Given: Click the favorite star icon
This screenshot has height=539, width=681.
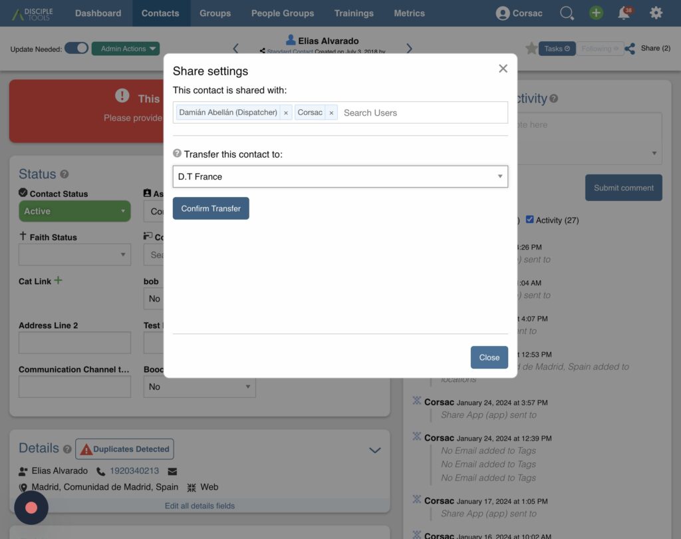Looking at the screenshot, I should (531, 49).
